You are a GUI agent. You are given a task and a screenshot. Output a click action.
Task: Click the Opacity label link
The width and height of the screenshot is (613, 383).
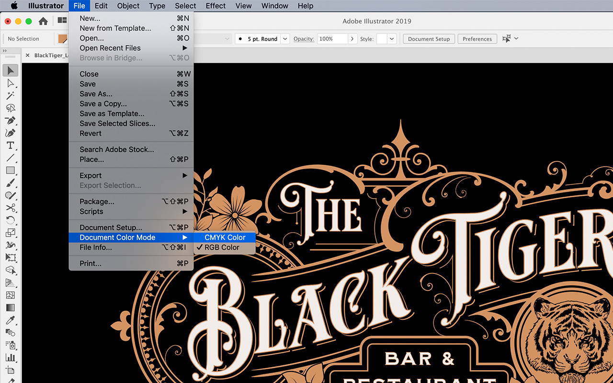coord(304,39)
